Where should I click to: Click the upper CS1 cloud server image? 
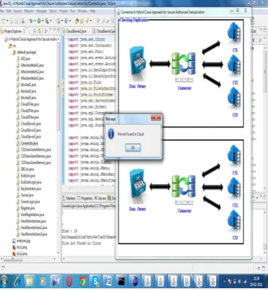(234, 33)
